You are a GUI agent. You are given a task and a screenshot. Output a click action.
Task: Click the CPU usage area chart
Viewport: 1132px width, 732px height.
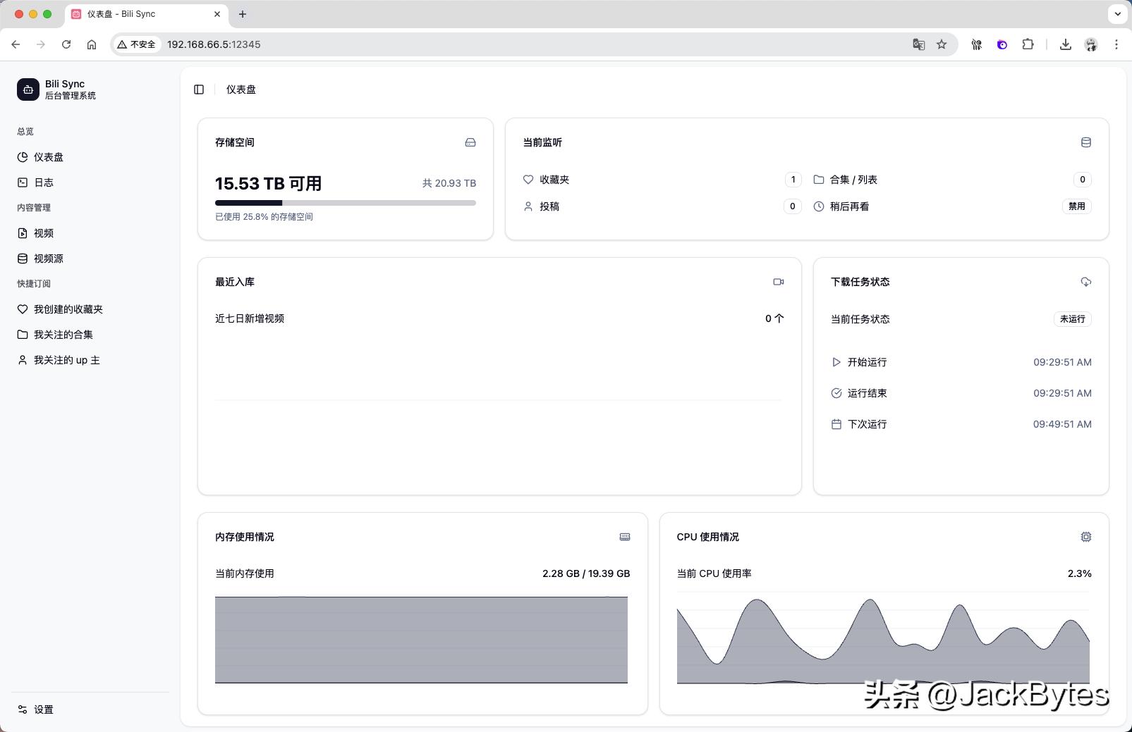tap(883, 640)
